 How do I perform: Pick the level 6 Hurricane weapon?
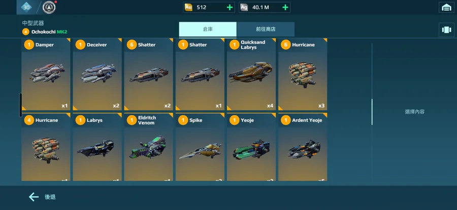303,74
